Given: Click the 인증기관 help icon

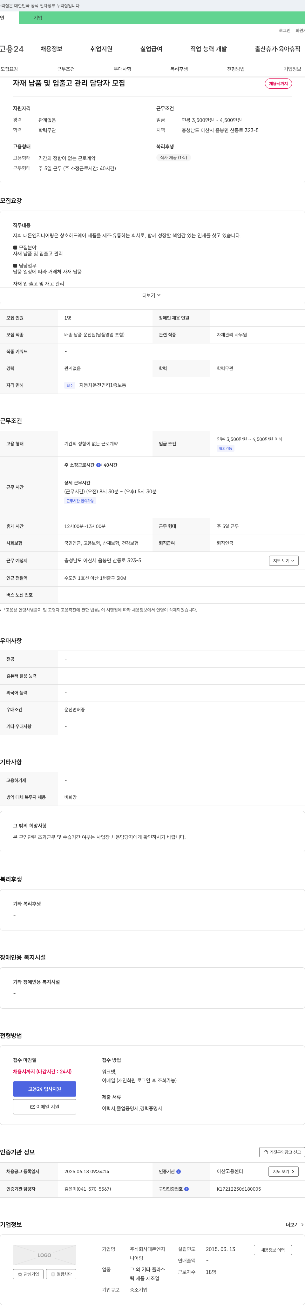Looking at the screenshot, I should click(178, 1172).
